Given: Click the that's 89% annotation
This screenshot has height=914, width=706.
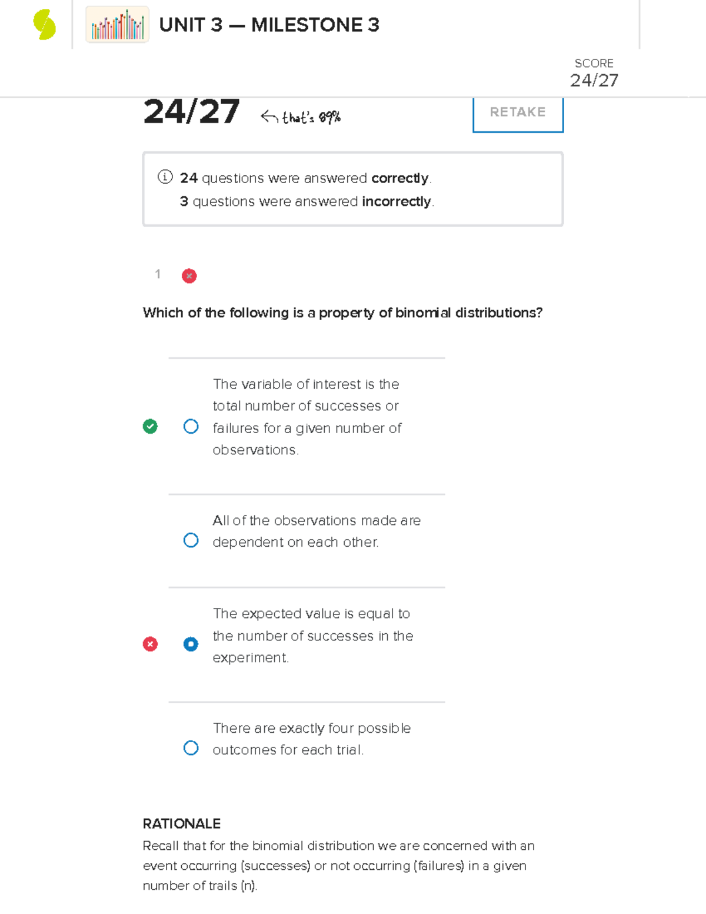Looking at the screenshot, I should tap(311, 118).
